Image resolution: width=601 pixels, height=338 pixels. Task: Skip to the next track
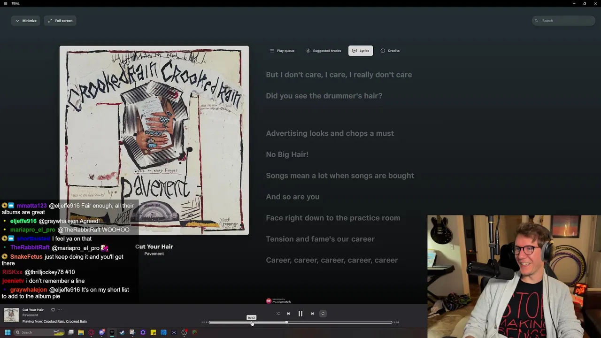pyautogui.click(x=313, y=314)
